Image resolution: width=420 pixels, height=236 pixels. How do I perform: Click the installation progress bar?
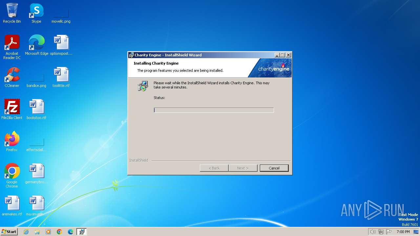[214, 110]
